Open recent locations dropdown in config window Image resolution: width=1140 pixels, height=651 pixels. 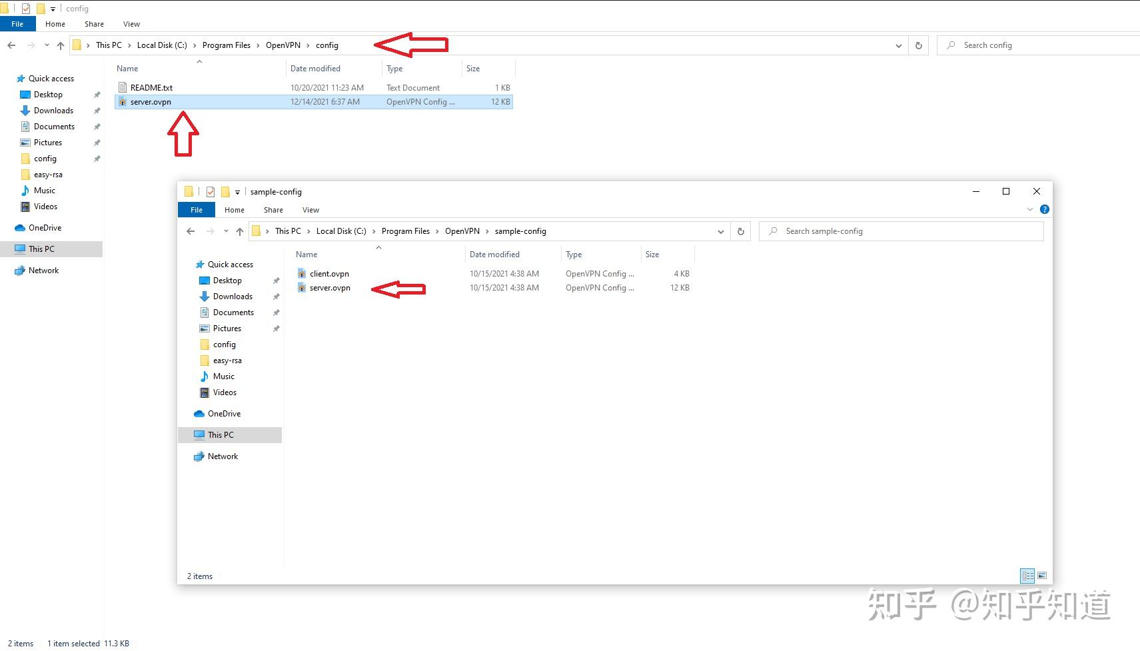pyautogui.click(x=47, y=45)
